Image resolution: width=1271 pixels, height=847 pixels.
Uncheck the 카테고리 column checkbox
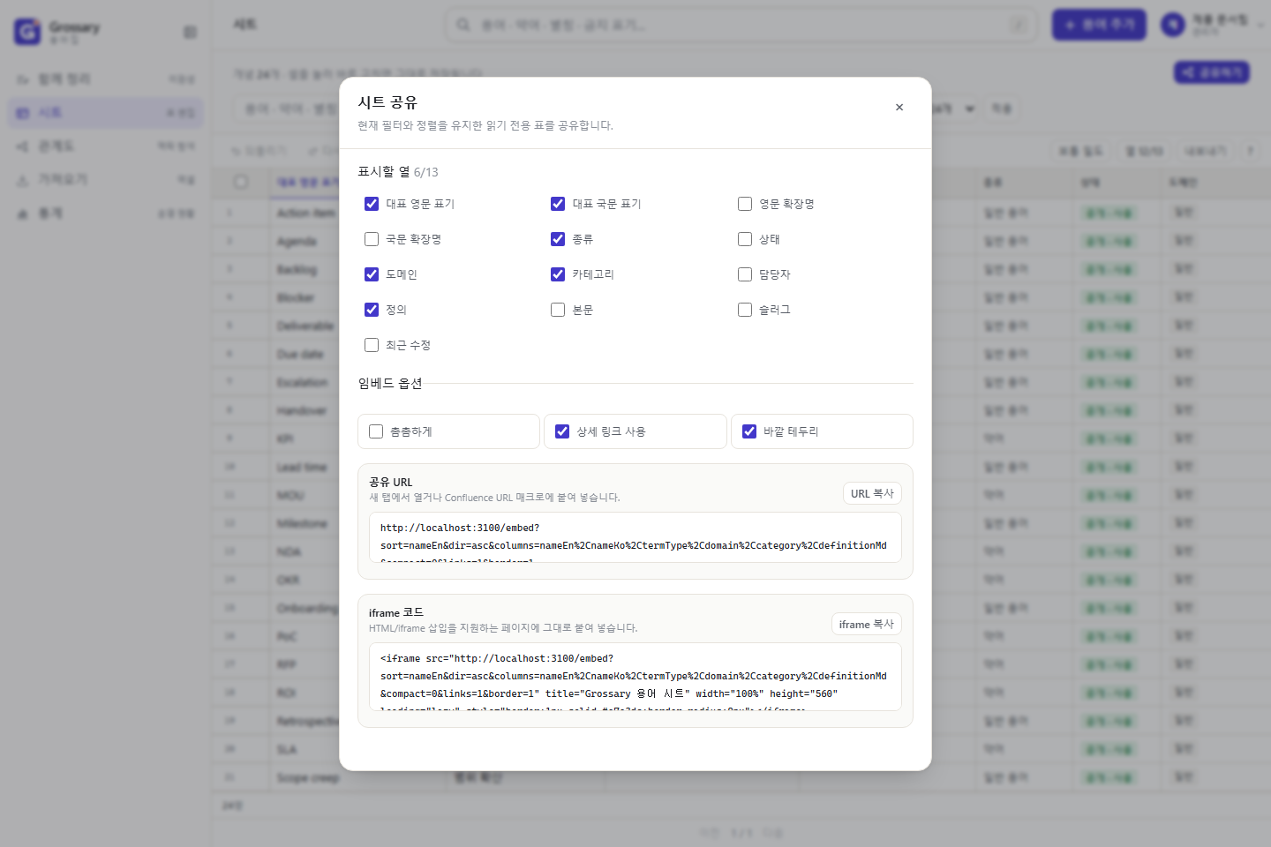click(558, 274)
